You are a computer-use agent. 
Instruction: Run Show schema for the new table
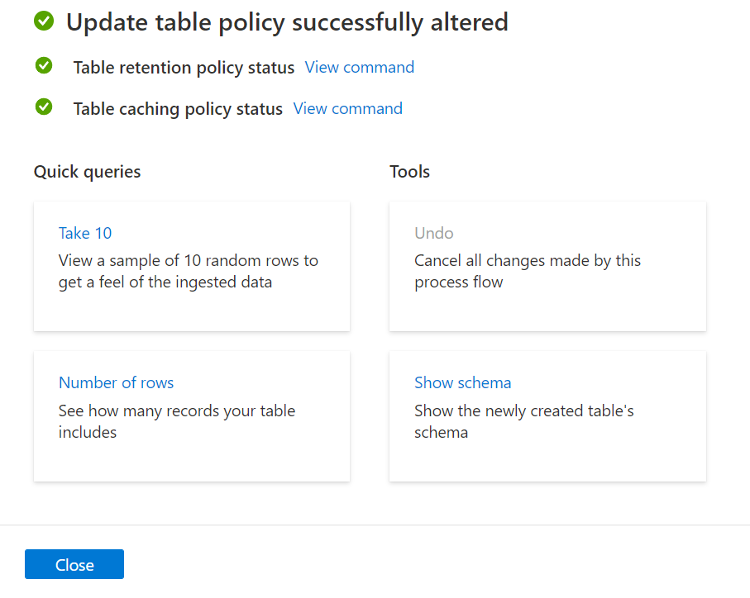462,382
